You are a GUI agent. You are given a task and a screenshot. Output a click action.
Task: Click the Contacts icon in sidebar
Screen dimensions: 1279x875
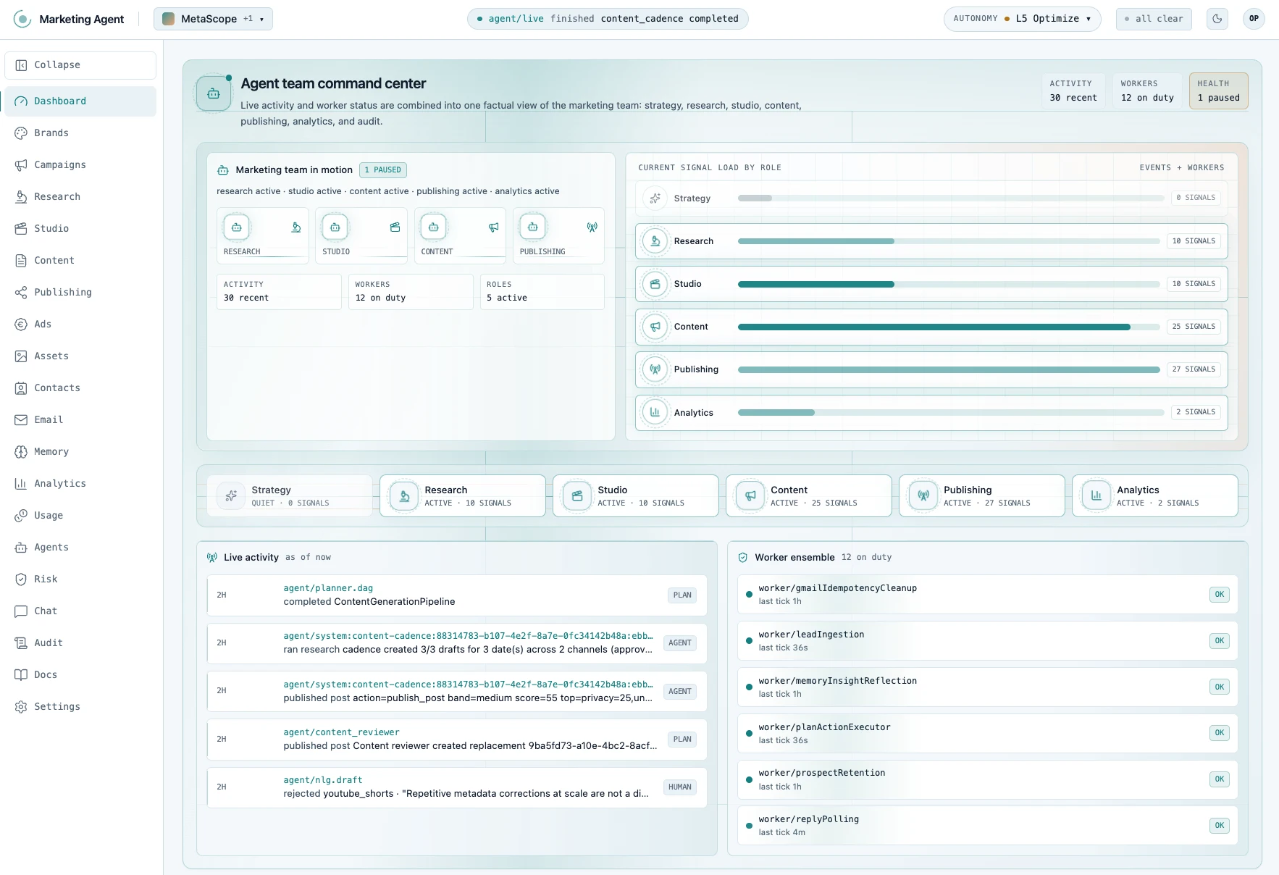pyautogui.click(x=21, y=388)
